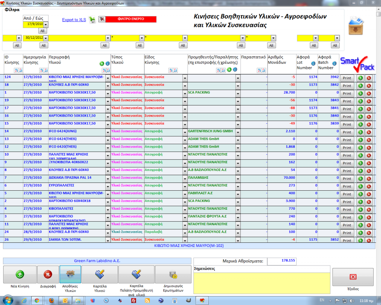
Task: Click the ΦΙΛΤΡΟ ΕΝΕΡΓΟ red indicator
Action: (131, 19)
